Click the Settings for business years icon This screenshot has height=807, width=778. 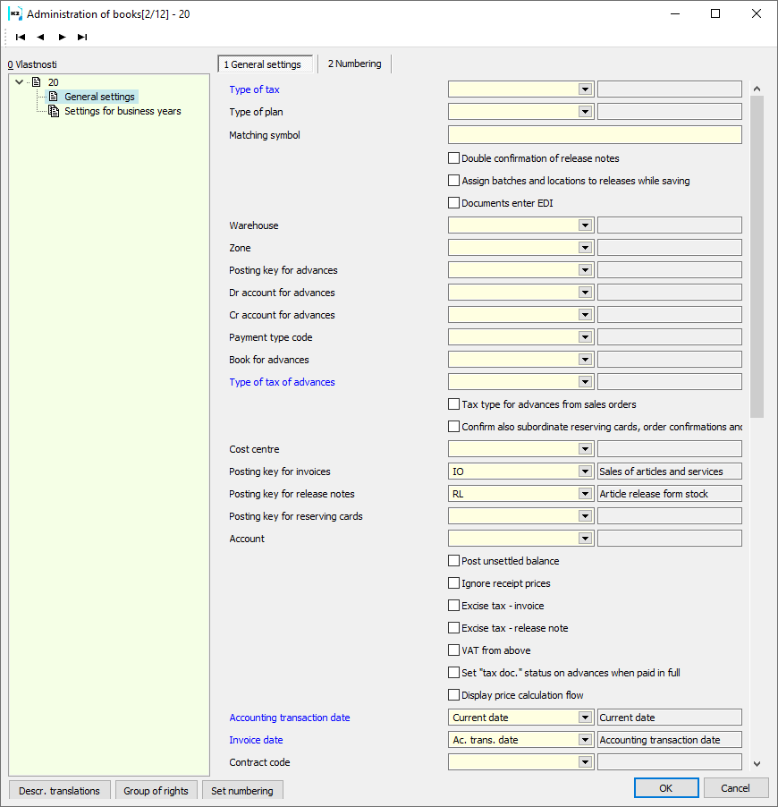tap(54, 111)
